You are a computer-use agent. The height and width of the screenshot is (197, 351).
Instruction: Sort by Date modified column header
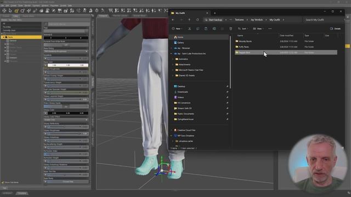click(x=286, y=36)
